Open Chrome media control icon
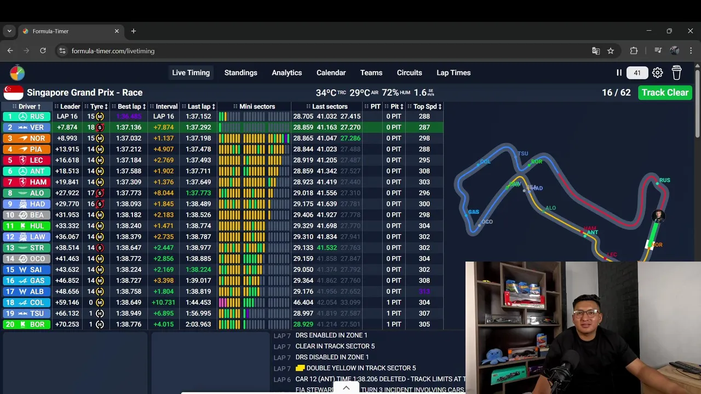701x394 pixels. [658, 51]
